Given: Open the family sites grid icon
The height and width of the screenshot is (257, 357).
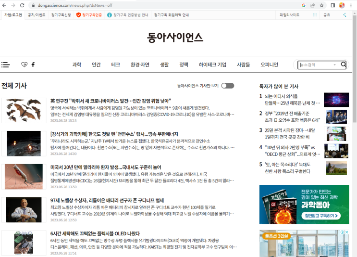Looking at the screenshot, I should 315,15.
